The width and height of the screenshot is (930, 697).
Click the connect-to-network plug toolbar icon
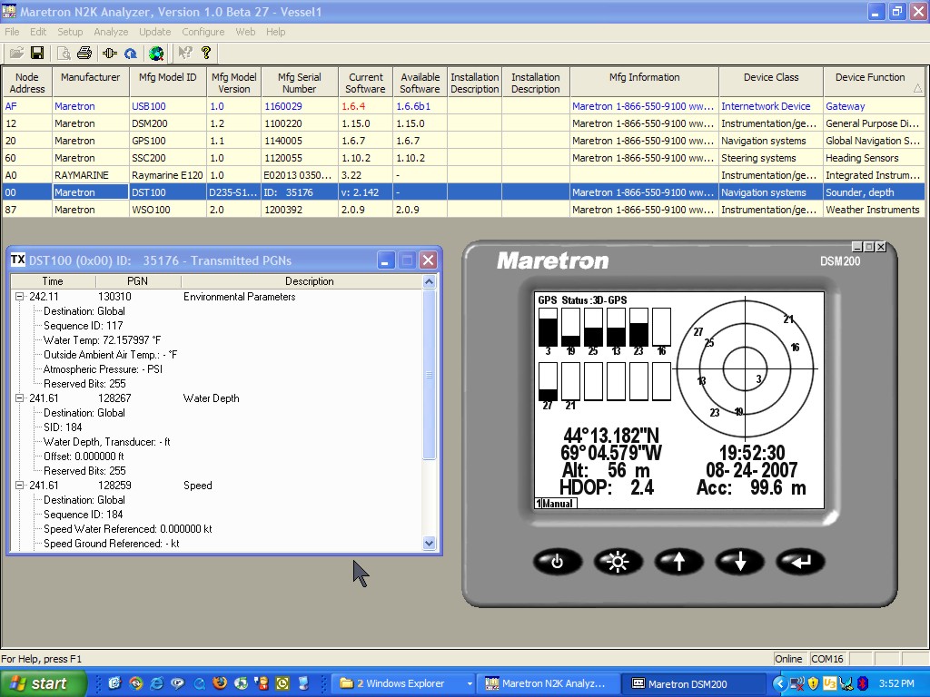[110, 54]
